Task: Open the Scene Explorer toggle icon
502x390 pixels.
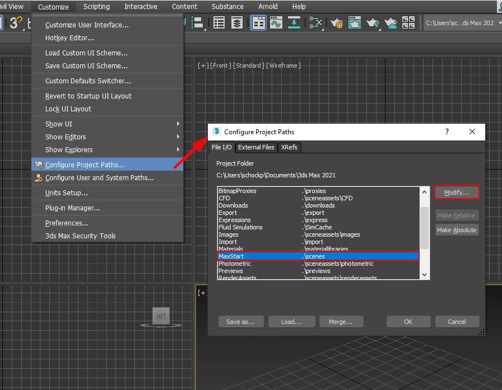Action: pyautogui.click(x=219, y=23)
